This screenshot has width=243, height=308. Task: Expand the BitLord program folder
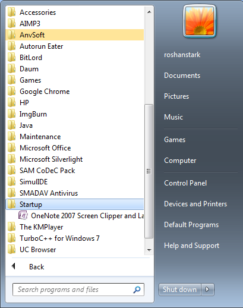click(75, 58)
